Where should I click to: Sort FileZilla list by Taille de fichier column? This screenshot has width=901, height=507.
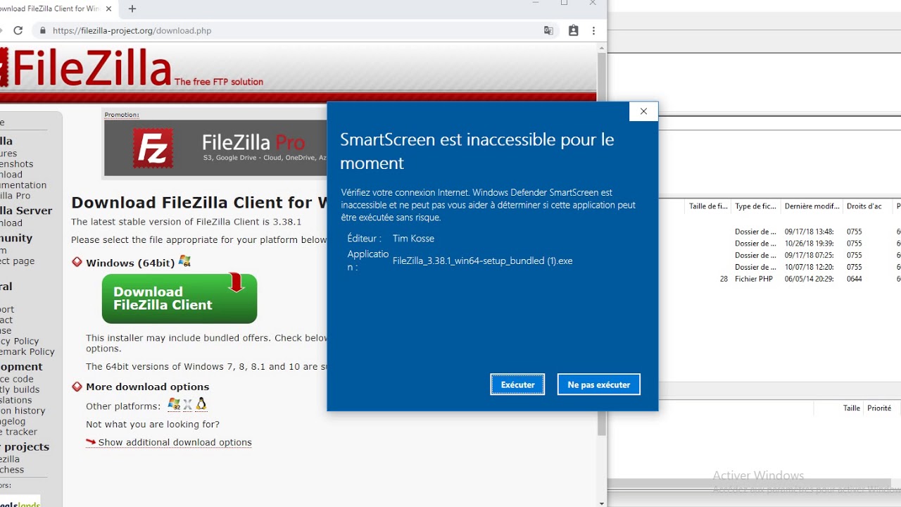[707, 206]
